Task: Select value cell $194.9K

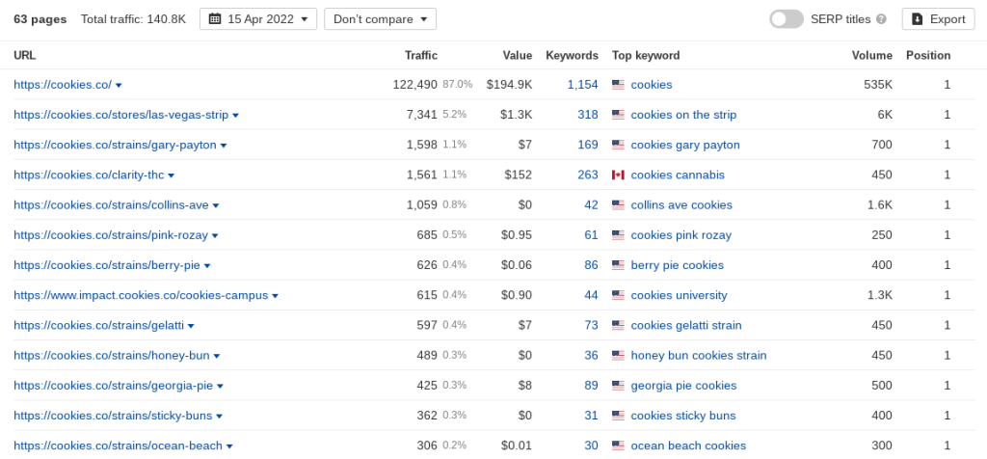Action: (509, 84)
